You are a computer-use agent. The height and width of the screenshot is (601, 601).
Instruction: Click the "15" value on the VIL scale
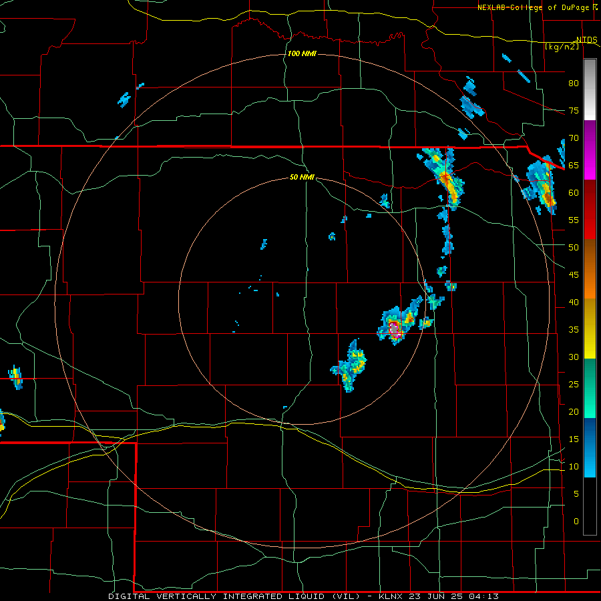pos(574,439)
